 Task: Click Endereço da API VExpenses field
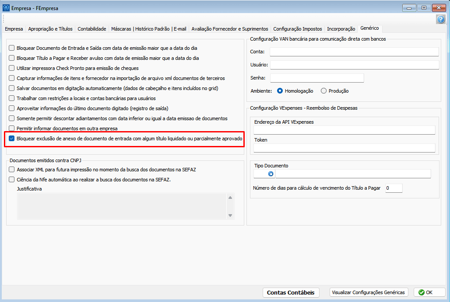tap(345, 130)
